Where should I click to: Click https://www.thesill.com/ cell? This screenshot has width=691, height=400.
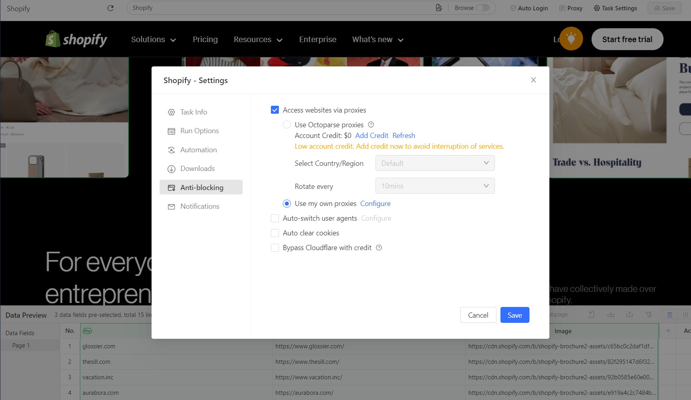pos(369,362)
